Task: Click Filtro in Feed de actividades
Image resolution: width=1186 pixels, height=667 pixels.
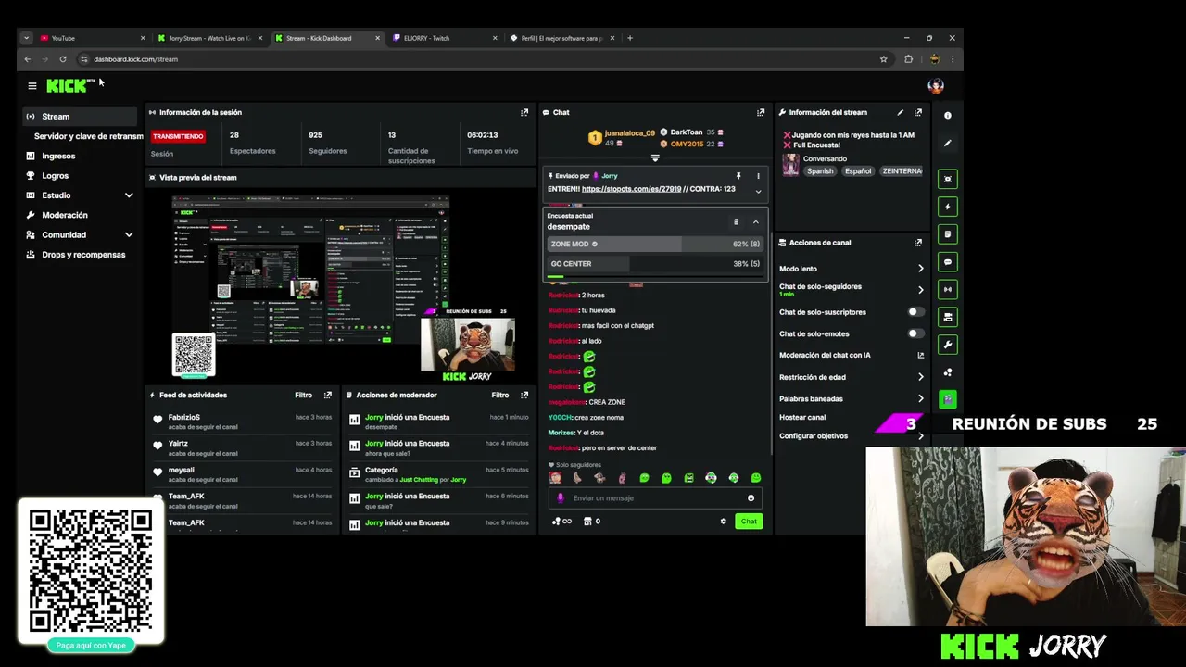Action: [x=303, y=395]
